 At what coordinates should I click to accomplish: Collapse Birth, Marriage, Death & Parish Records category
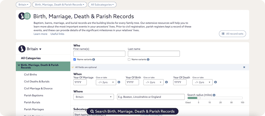pos(19,65)
